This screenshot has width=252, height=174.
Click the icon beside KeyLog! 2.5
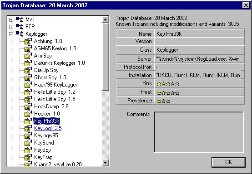[x=28, y=128]
